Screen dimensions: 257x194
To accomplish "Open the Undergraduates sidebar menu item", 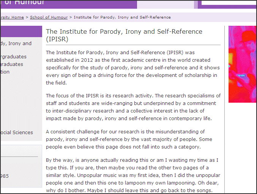I will (13, 57).
